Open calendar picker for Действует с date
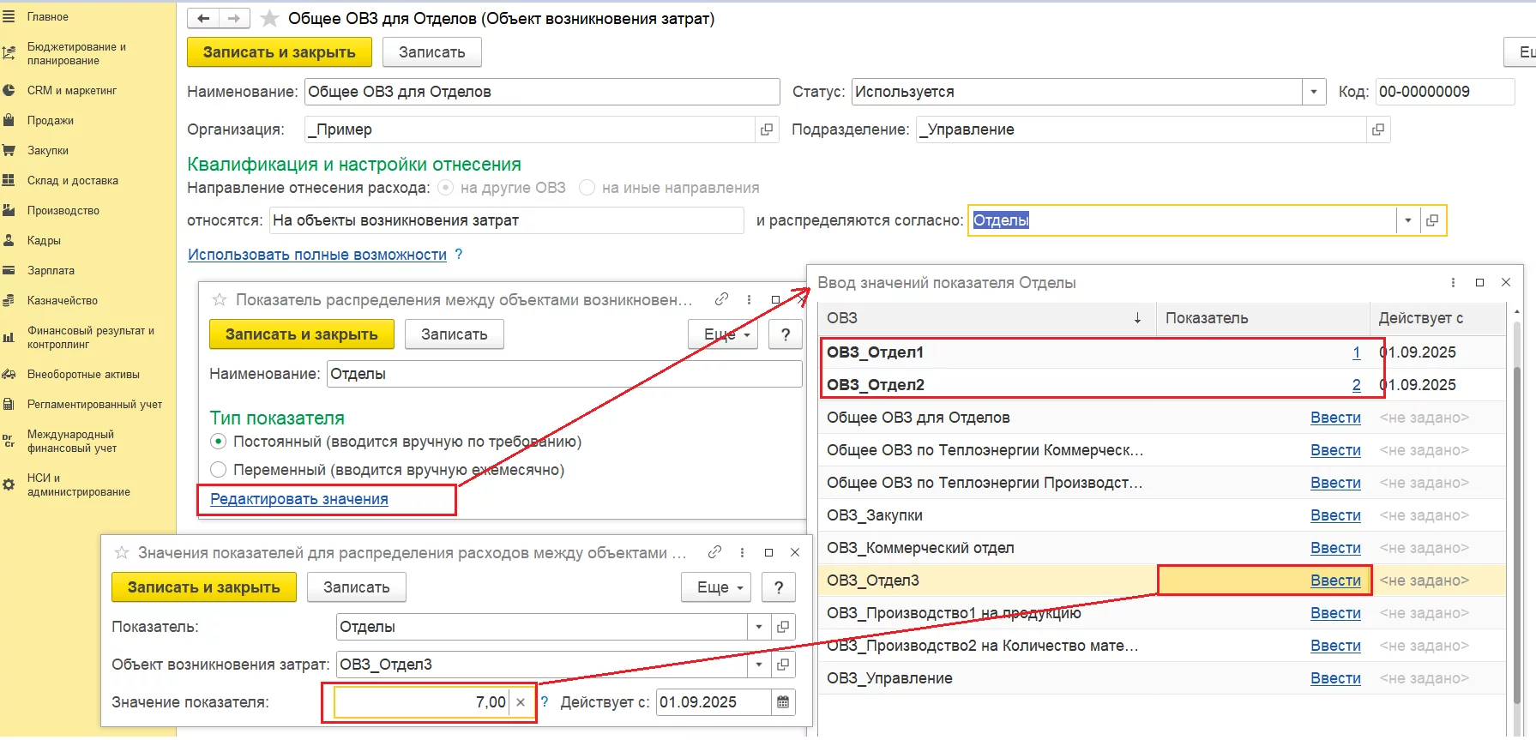 (x=782, y=702)
